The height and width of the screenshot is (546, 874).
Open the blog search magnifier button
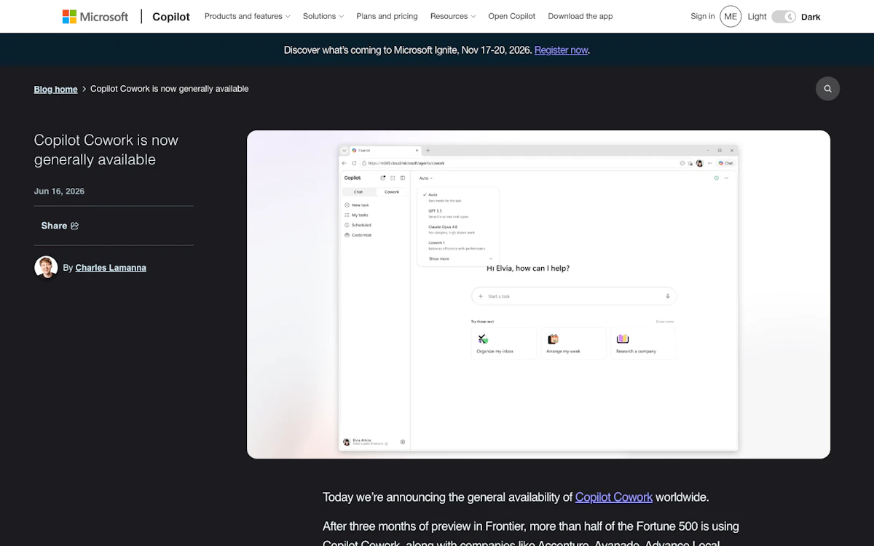(x=827, y=89)
